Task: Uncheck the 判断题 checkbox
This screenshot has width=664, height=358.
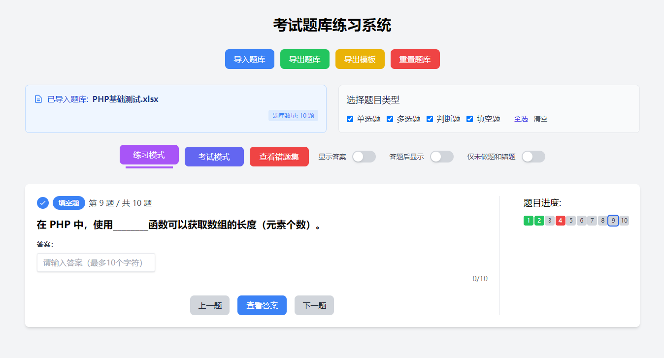Action: pos(430,119)
